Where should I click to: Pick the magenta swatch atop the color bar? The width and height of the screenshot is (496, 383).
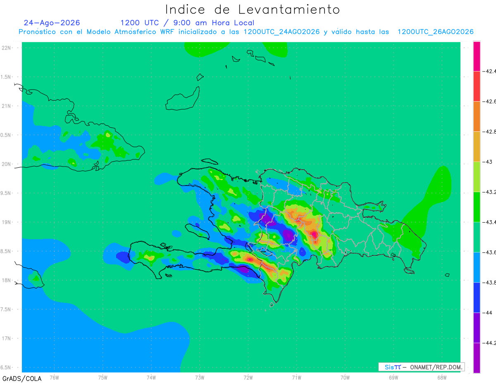(x=477, y=56)
